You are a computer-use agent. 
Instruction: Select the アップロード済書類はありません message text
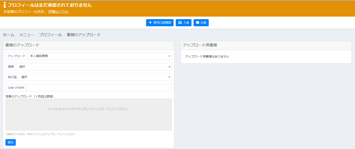tap(207, 56)
